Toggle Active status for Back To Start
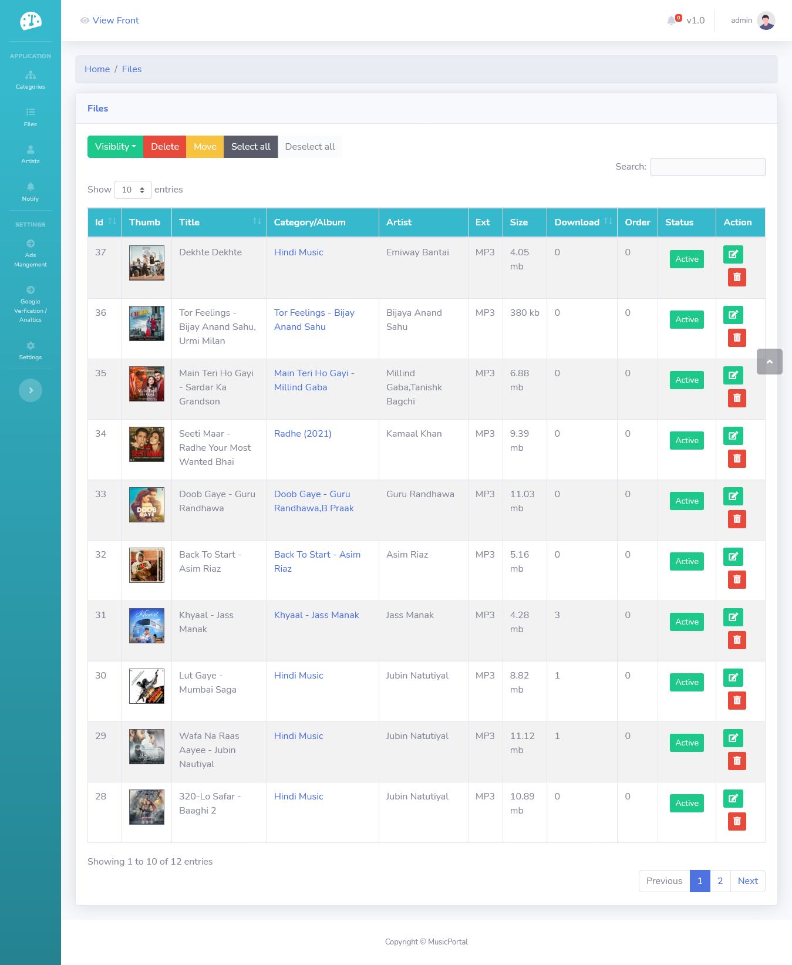Viewport: 792px width, 965px height. (687, 561)
